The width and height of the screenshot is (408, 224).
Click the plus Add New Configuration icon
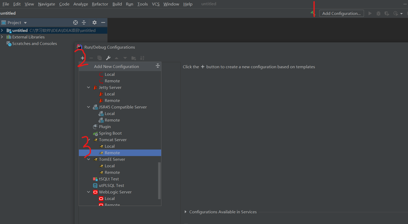point(83,58)
